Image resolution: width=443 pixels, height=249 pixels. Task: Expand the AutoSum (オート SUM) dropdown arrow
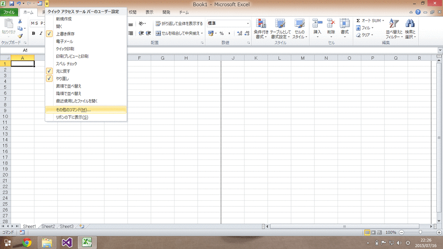pos(383,21)
